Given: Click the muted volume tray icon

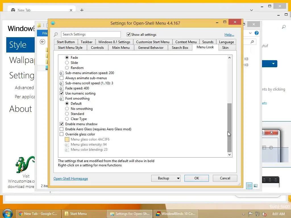Looking at the screenshot, I should 264,214.
